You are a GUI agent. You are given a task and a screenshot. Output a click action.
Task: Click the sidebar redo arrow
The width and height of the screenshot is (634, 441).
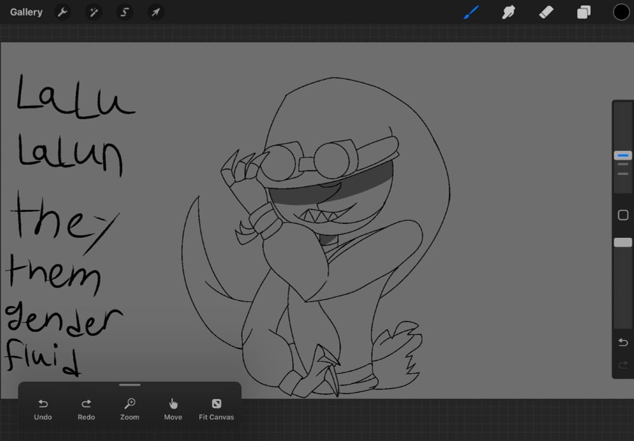click(x=623, y=365)
